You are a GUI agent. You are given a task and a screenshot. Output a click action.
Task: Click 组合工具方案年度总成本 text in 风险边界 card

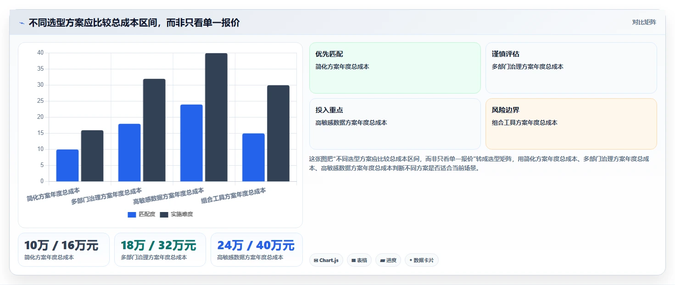[524, 123]
